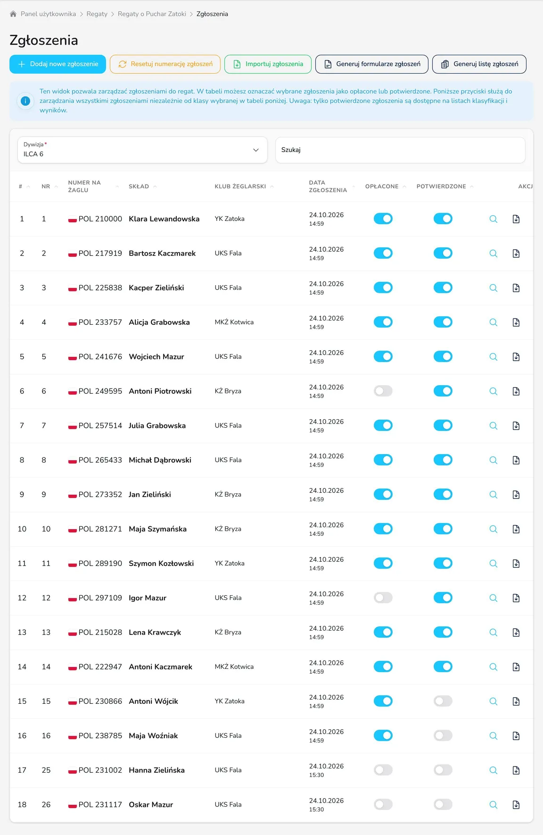The height and width of the screenshot is (835, 543).
Task: Enable paid toggle for Antoni Piotrowski
Action: (383, 391)
